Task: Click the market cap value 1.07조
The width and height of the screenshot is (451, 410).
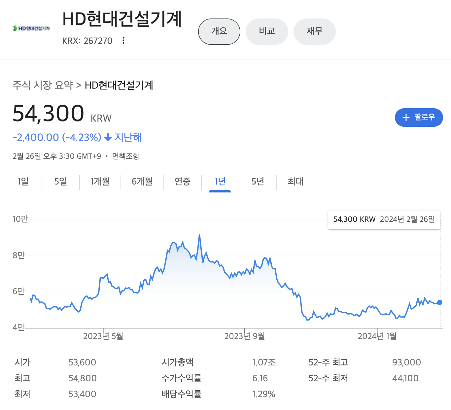Action: [264, 362]
